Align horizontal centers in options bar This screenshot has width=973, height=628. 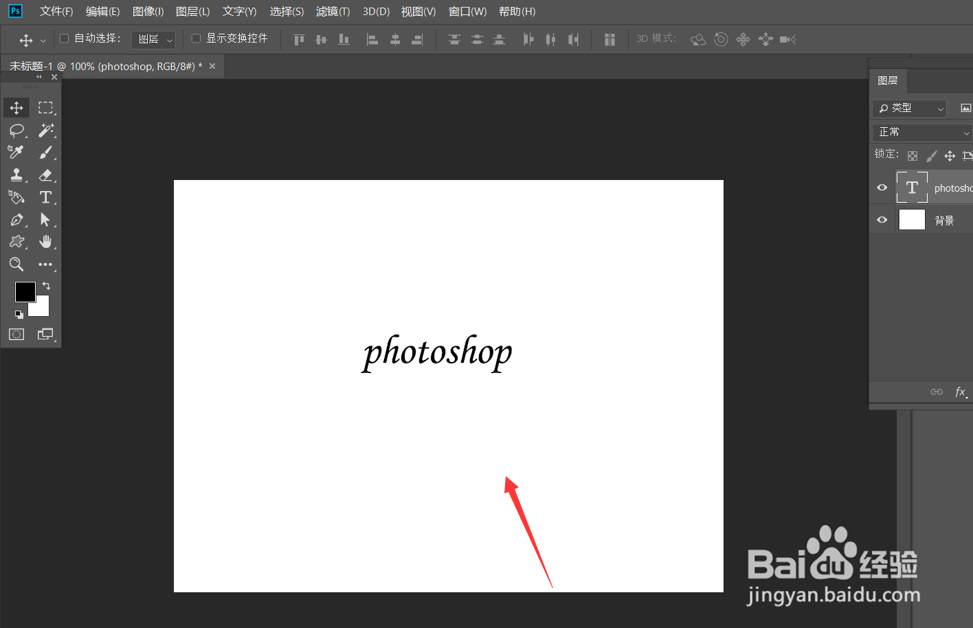[x=395, y=40]
